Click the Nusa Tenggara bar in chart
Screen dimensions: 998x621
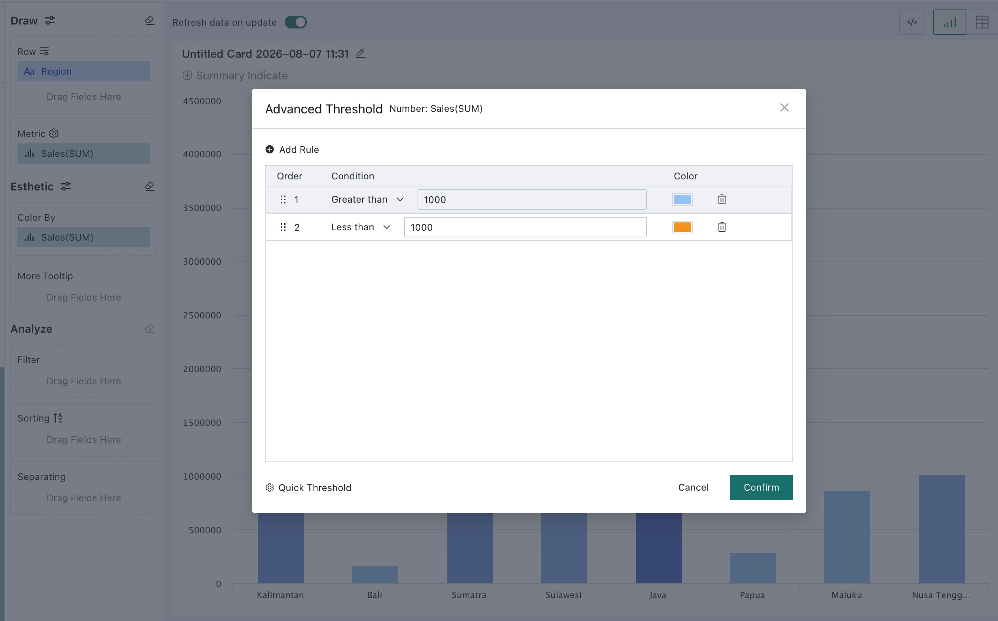tap(942, 529)
